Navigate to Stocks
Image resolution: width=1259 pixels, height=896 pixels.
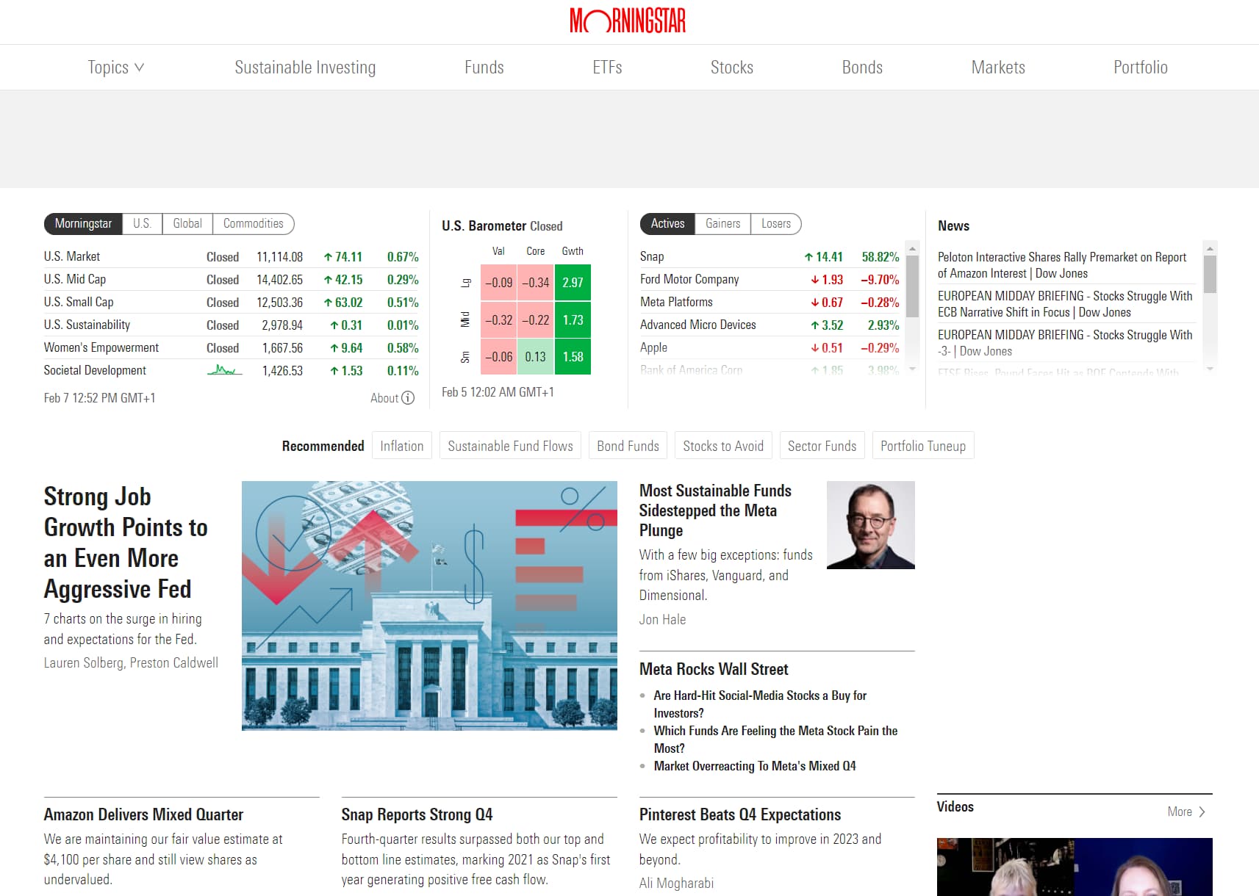pos(732,68)
